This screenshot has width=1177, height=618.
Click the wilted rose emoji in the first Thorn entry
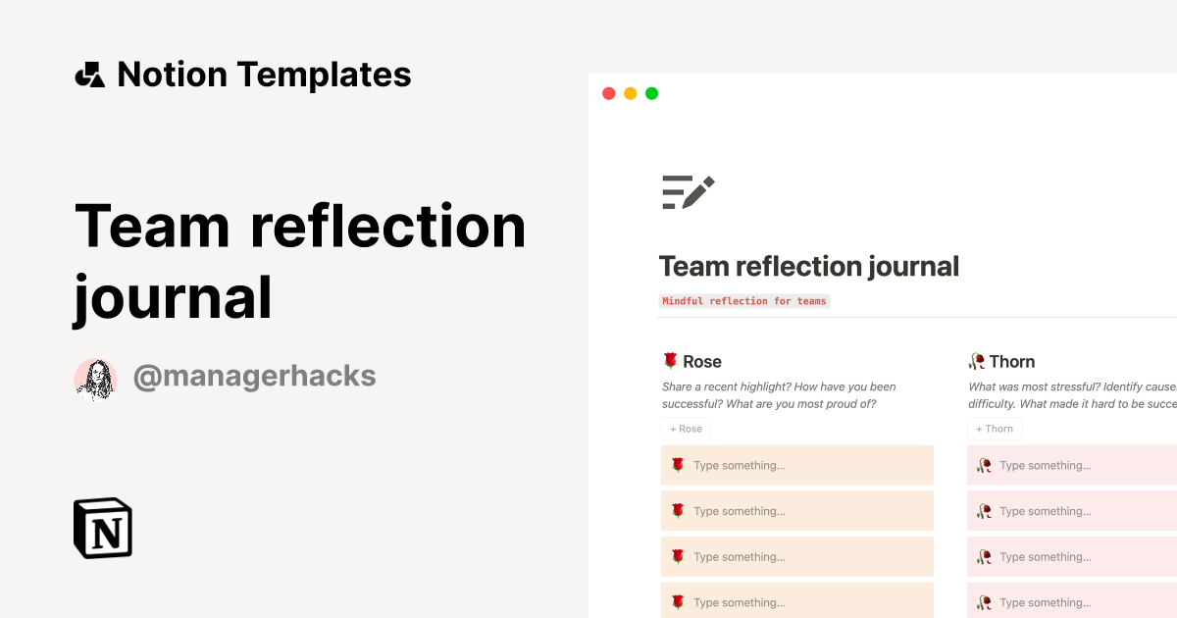[985, 465]
